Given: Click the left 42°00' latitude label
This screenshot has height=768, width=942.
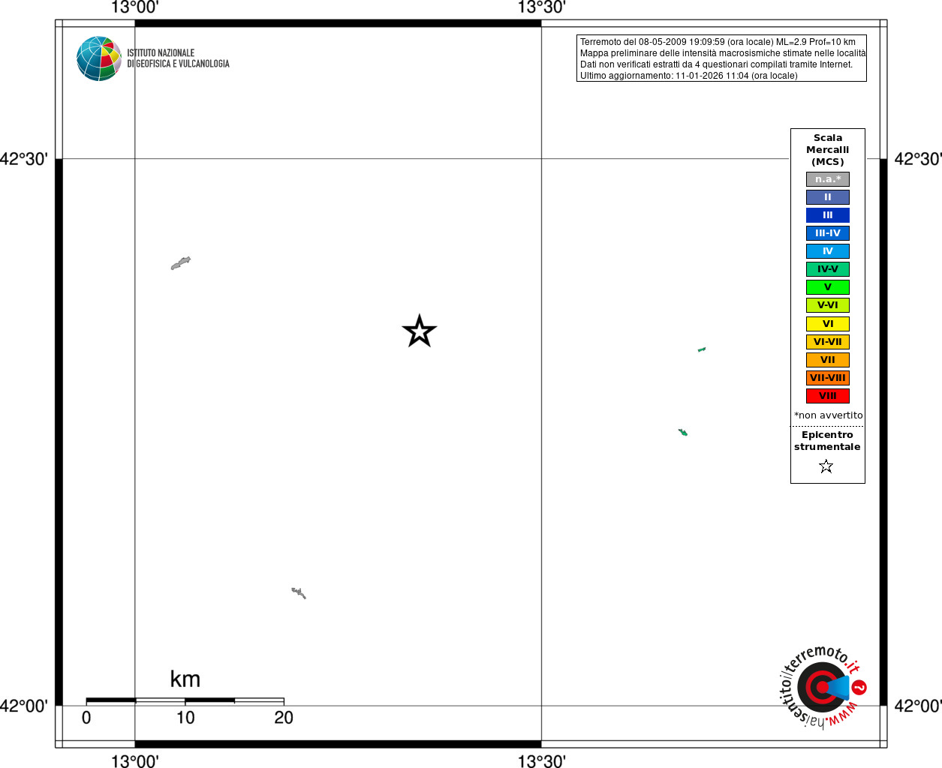Looking at the screenshot, I should 24,706.
